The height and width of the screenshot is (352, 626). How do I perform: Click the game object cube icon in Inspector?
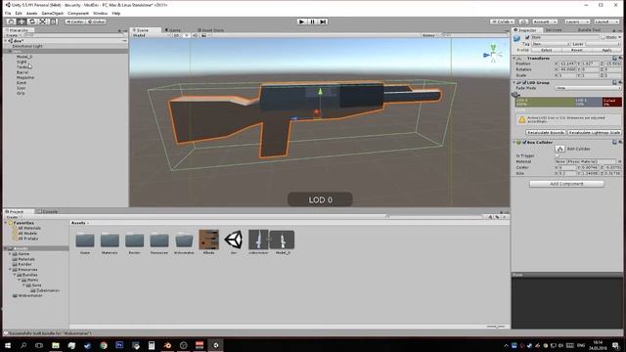(x=517, y=38)
